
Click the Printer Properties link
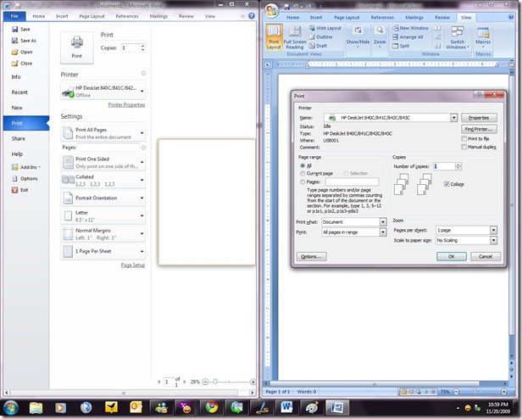(126, 104)
